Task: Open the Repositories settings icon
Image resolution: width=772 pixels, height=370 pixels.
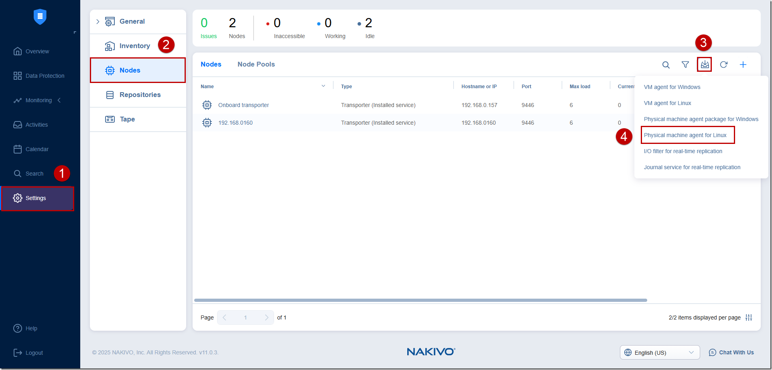Action: [110, 95]
